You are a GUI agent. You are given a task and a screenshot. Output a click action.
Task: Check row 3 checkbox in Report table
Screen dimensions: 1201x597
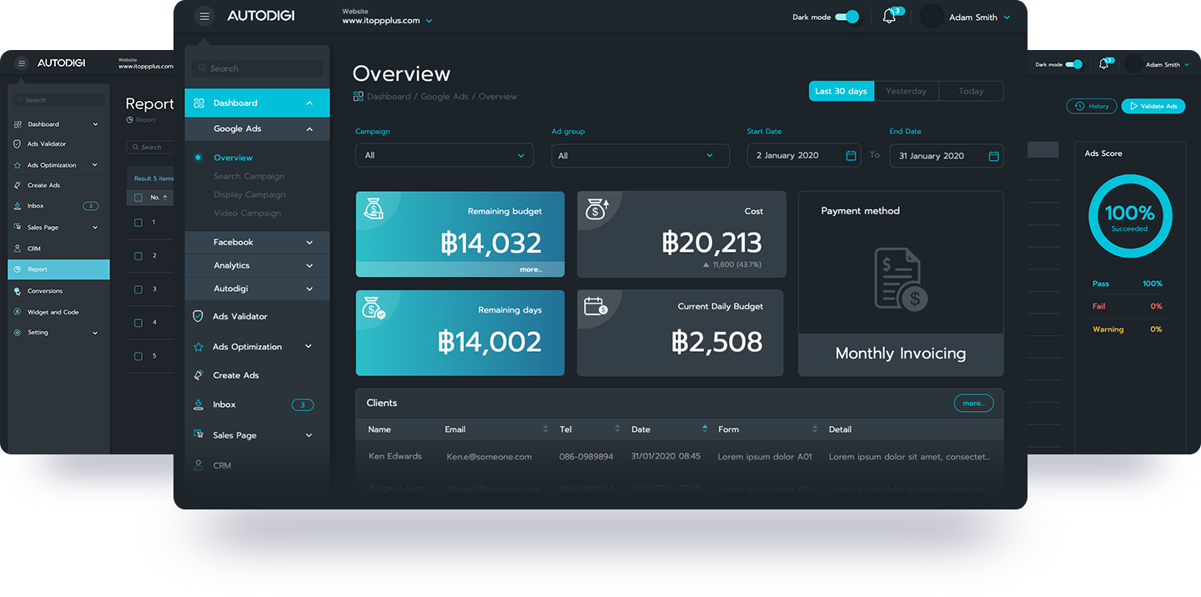tap(138, 289)
